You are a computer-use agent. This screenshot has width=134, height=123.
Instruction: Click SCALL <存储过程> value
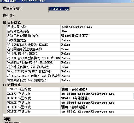[97, 98]
